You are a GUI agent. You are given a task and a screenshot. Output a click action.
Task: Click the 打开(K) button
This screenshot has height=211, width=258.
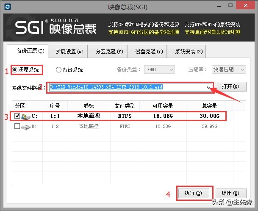(231, 86)
